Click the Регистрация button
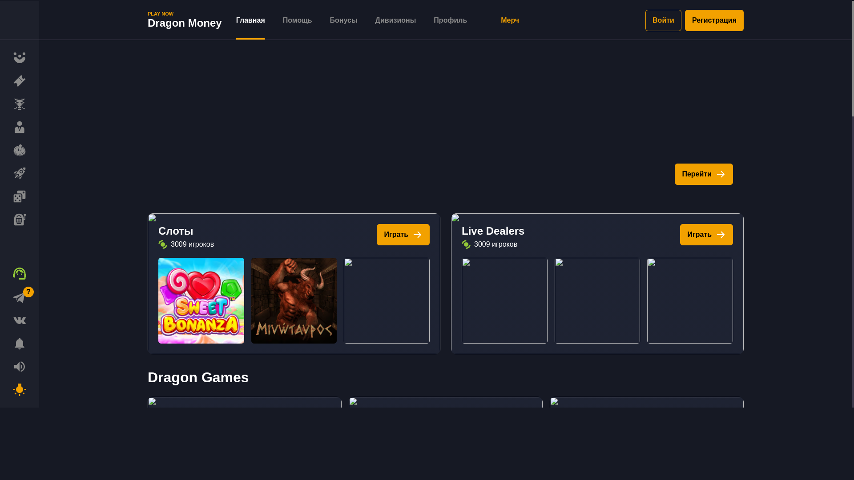The height and width of the screenshot is (480, 854). point(714,20)
